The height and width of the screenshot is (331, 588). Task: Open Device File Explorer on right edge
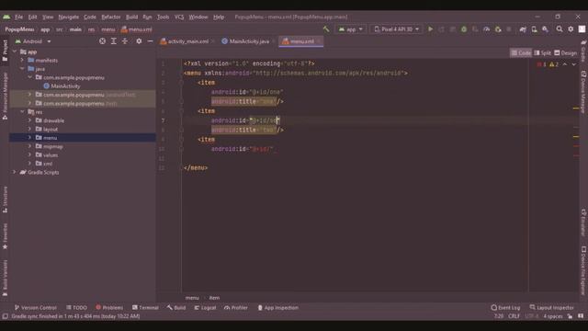pyautogui.click(x=583, y=270)
